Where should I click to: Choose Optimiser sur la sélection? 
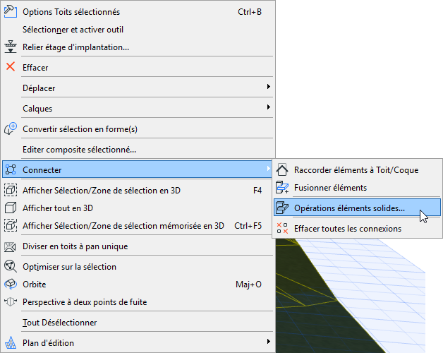[x=138, y=266]
